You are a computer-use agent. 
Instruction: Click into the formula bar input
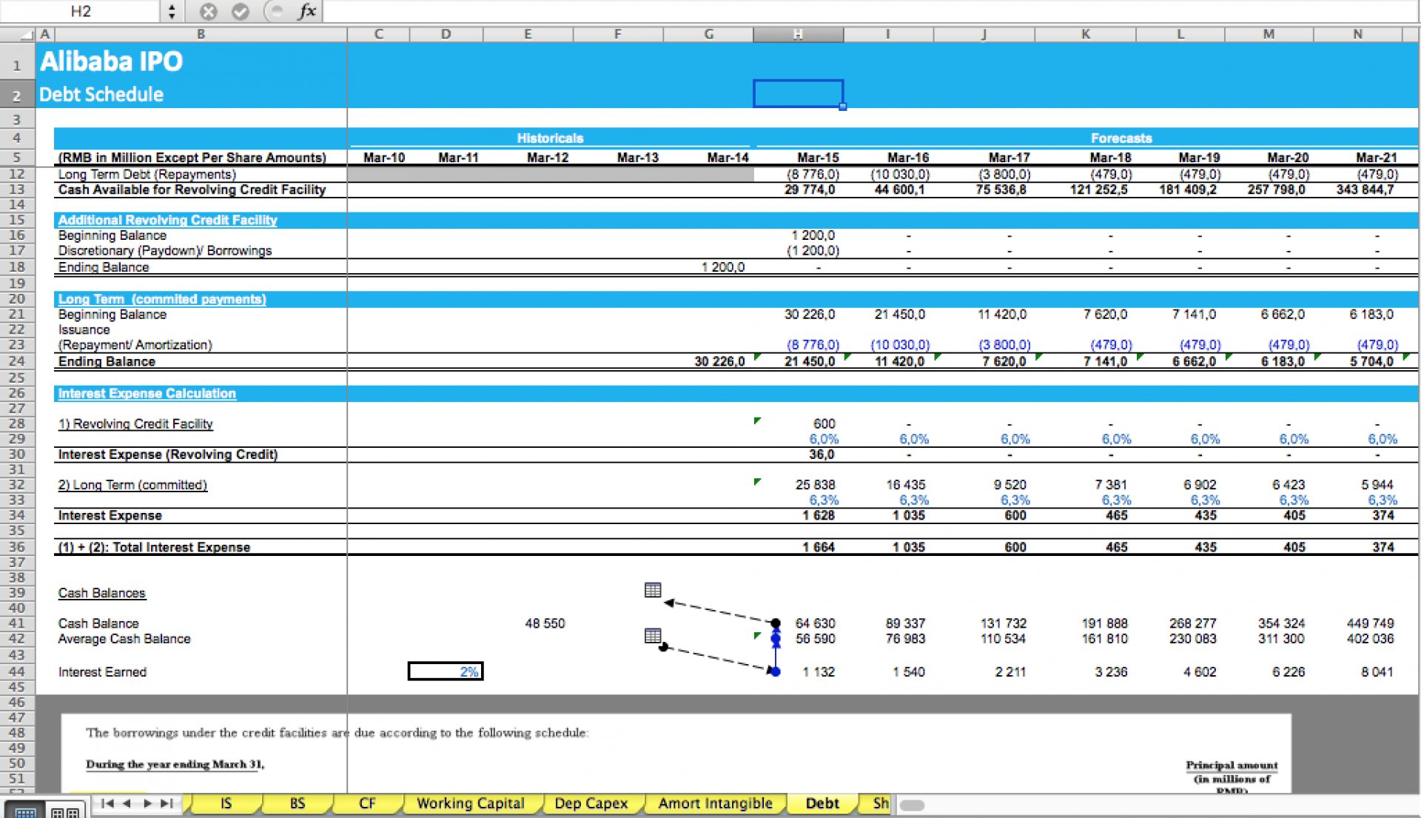(x=870, y=11)
